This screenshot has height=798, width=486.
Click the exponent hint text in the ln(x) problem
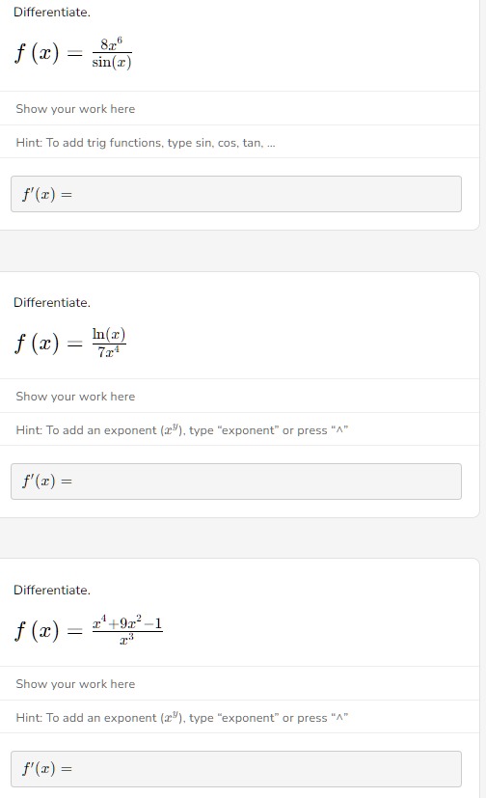(x=181, y=430)
